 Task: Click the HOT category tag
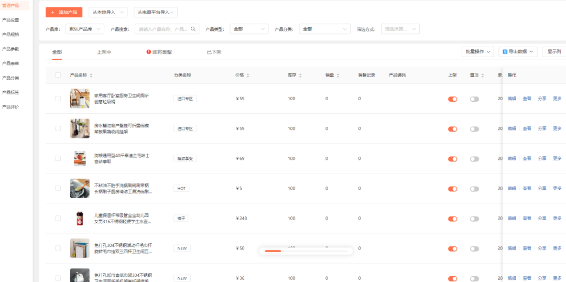click(181, 189)
